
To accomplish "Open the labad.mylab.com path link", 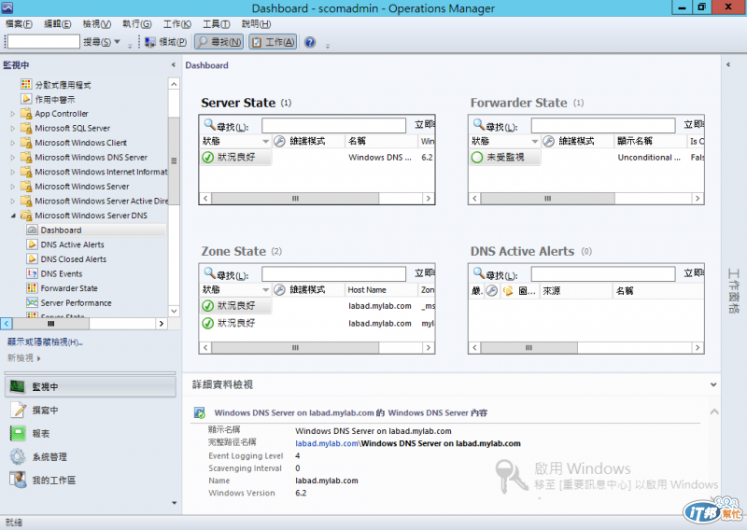I will click(326, 443).
